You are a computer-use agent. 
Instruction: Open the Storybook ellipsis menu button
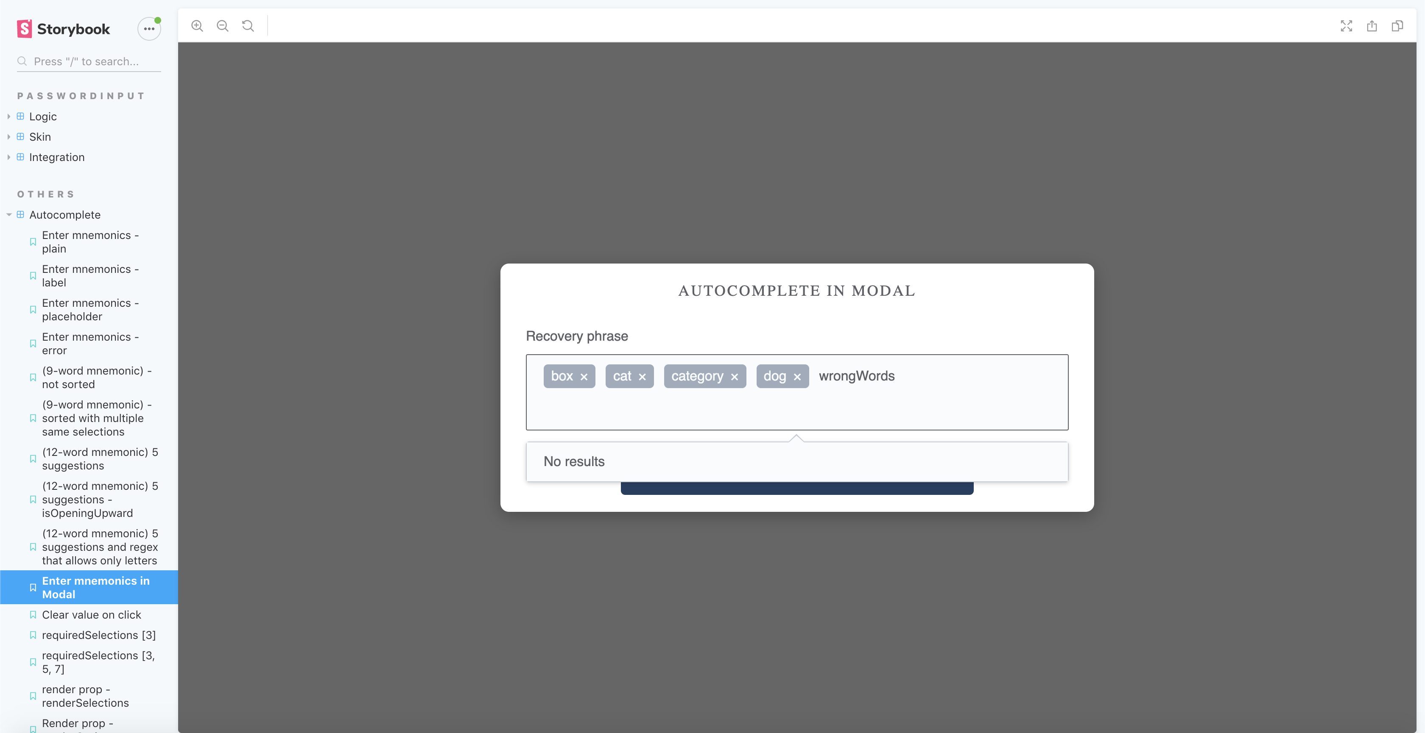tap(149, 29)
